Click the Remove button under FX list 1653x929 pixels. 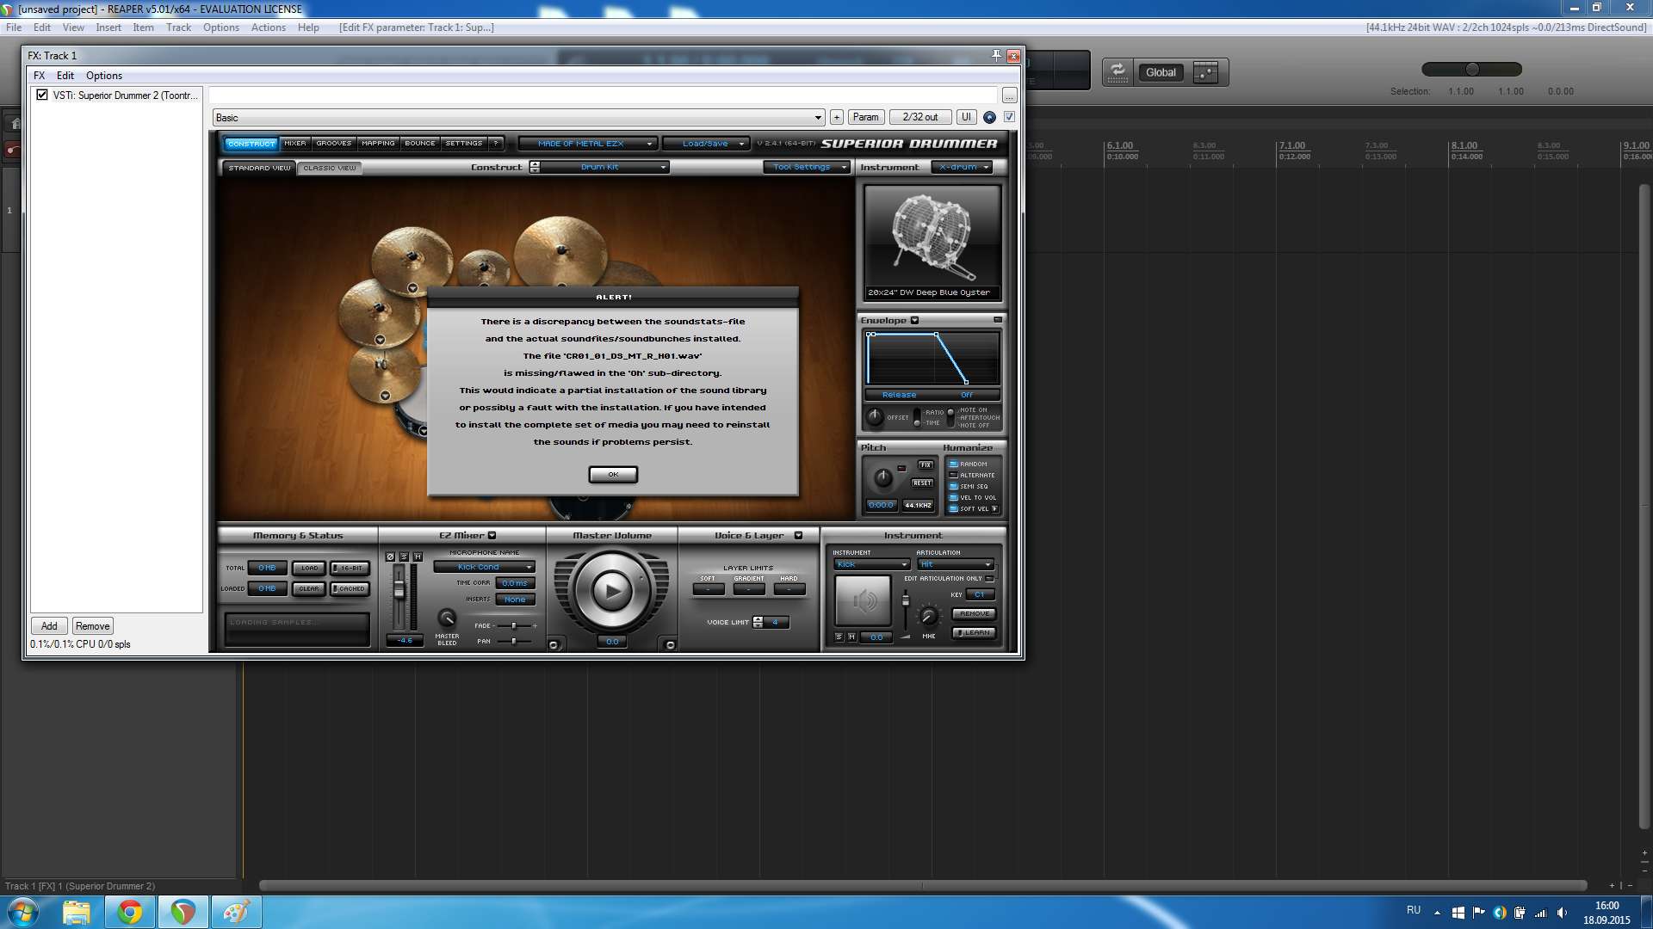click(x=92, y=626)
